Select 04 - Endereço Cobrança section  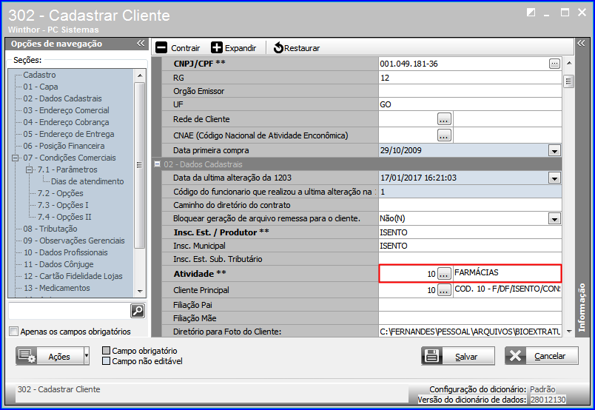66,122
